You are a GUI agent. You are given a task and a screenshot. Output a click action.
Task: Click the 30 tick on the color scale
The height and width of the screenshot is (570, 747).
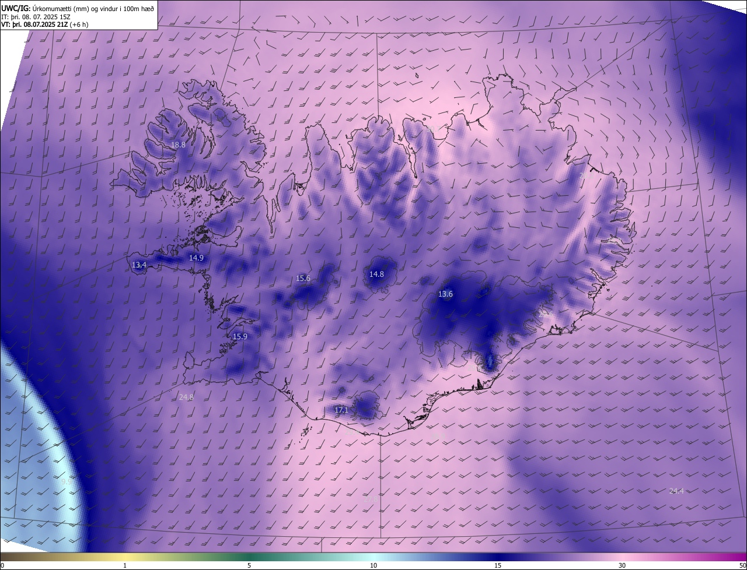[x=622, y=565]
